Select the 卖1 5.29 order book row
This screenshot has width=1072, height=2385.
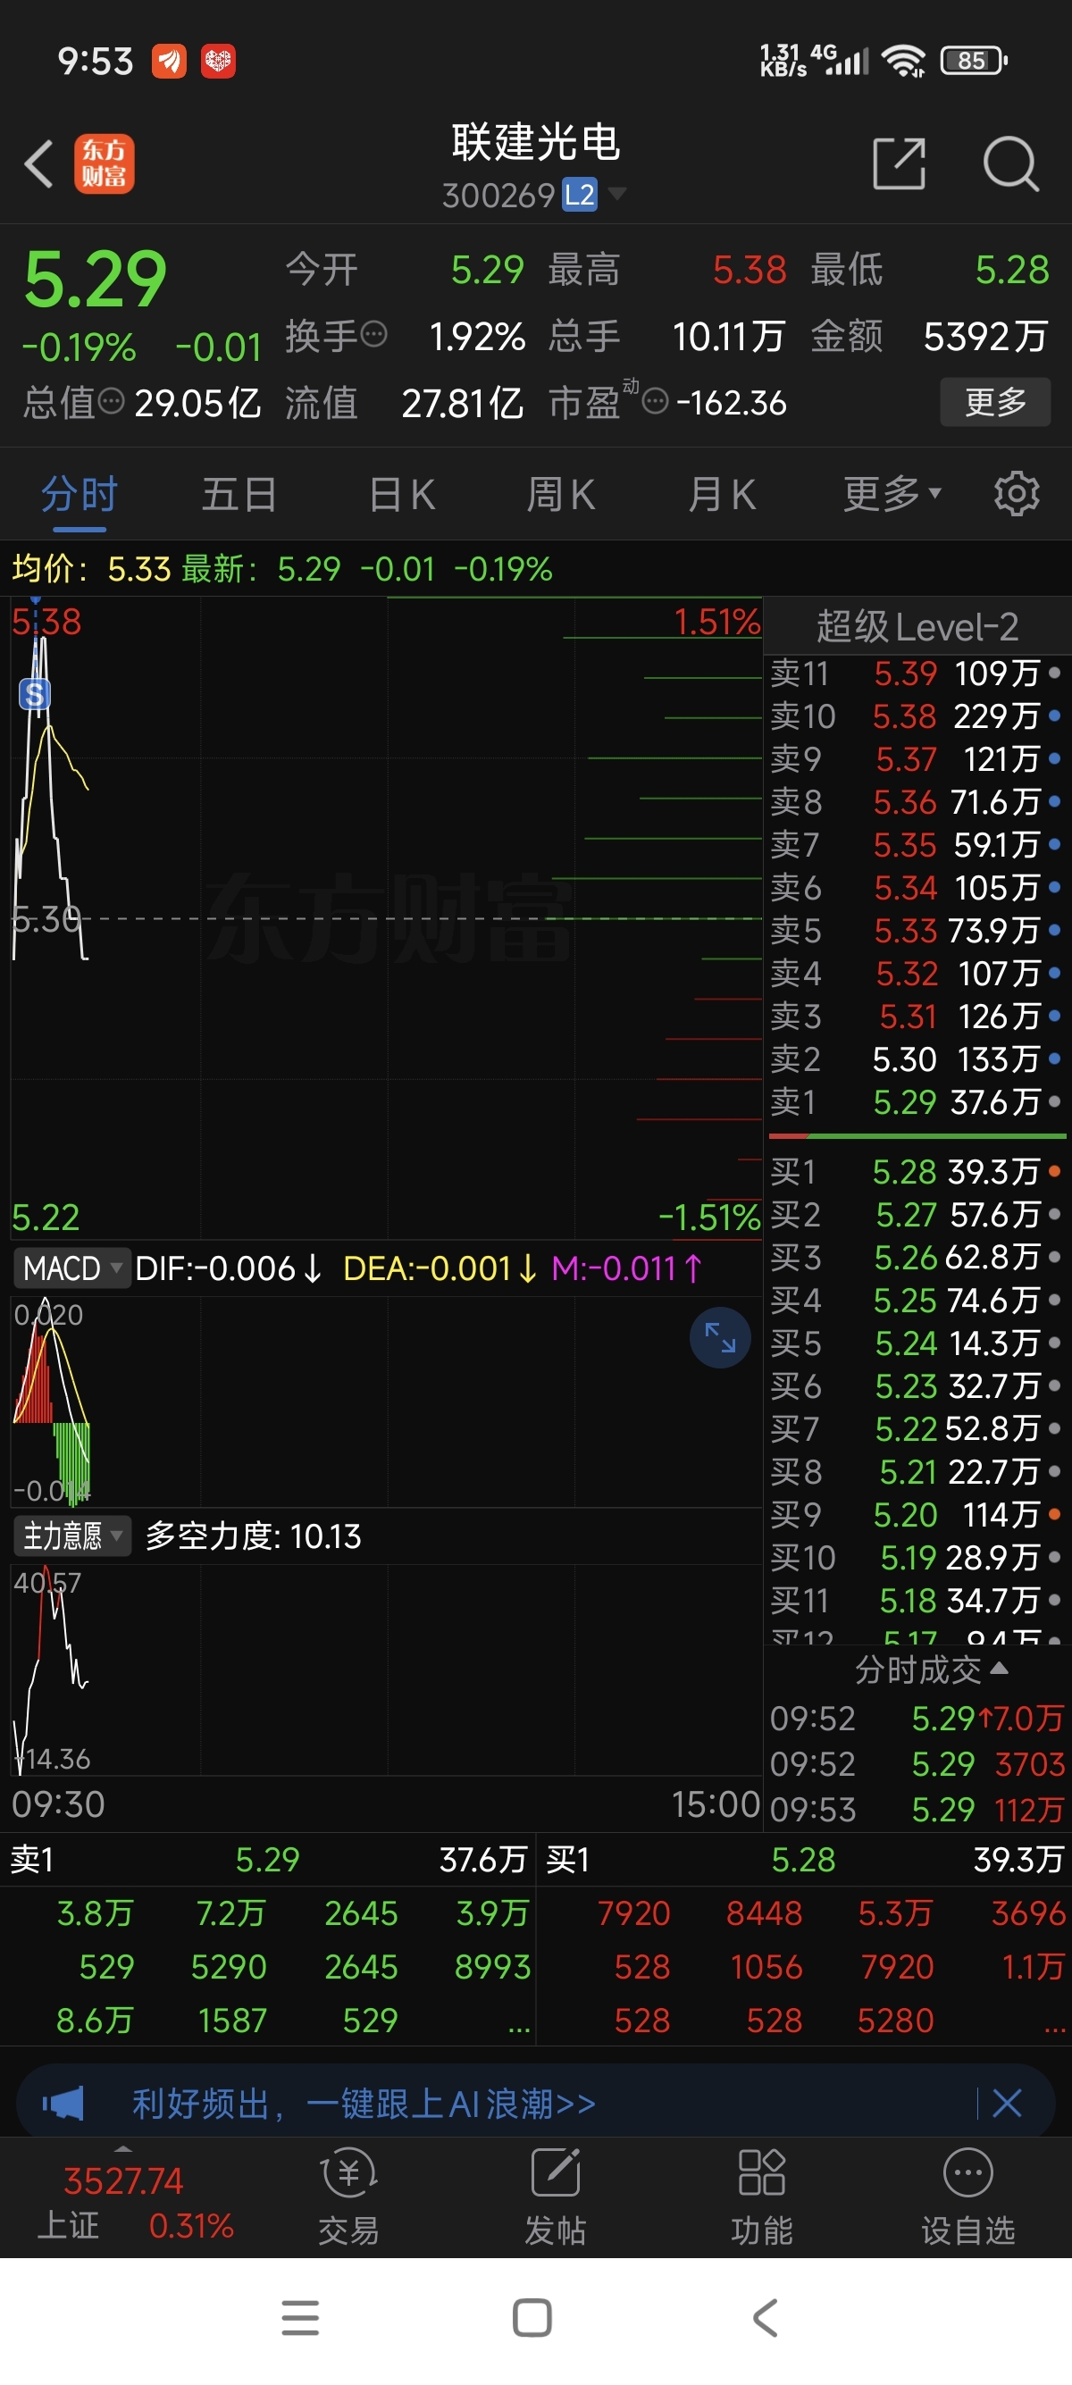coord(916,1101)
